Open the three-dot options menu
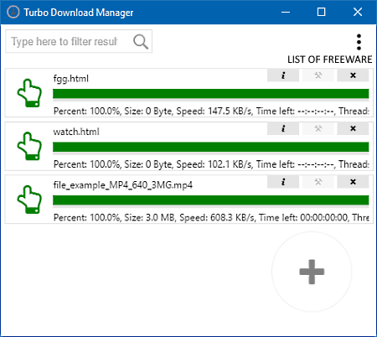This screenshot has height=337, width=377. (x=359, y=42)
